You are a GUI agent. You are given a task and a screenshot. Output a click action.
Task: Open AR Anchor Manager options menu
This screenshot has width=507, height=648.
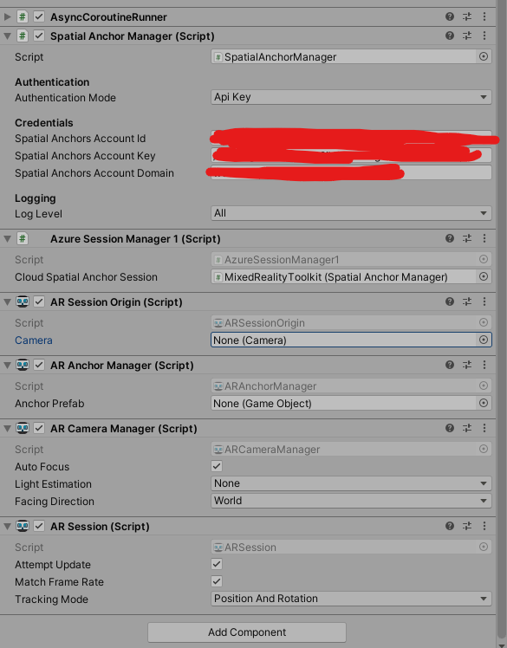[484, 365]
